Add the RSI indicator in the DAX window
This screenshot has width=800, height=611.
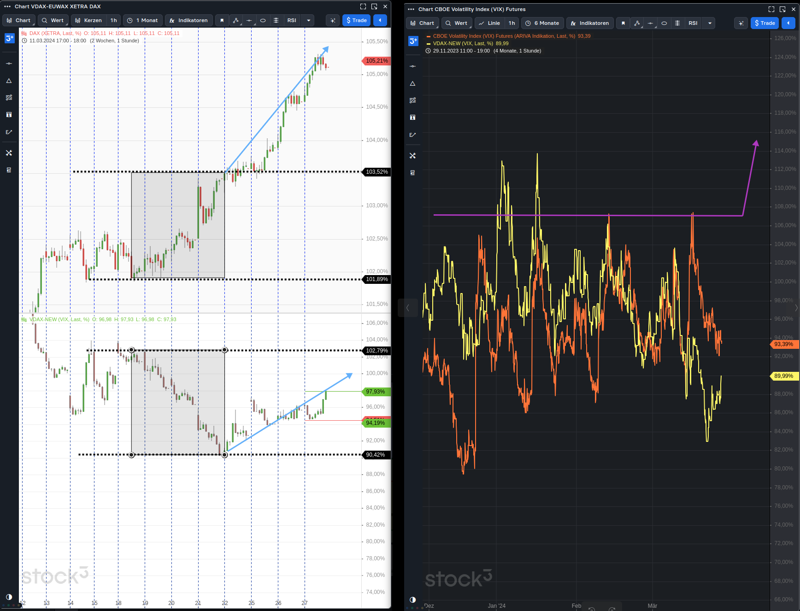(292, 20)
